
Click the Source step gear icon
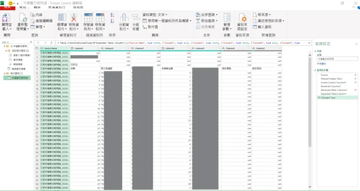point(355,75)
